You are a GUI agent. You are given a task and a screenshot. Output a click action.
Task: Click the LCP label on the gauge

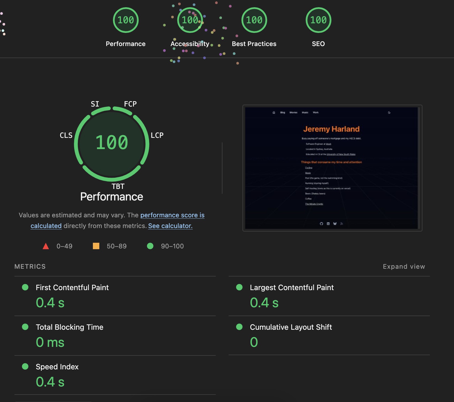click(157, 135)
